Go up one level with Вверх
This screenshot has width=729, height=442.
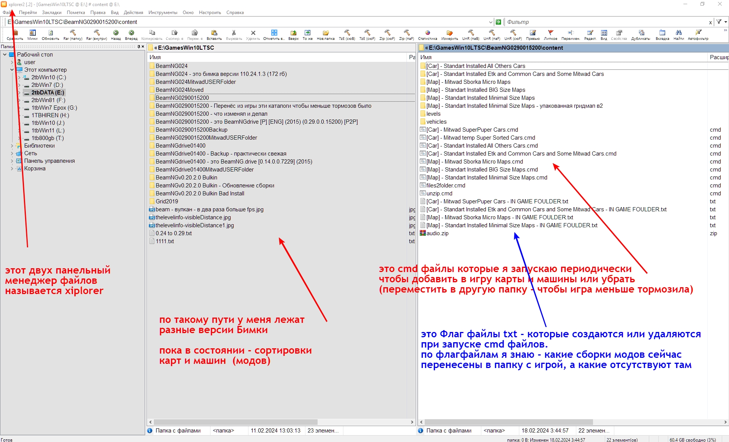tap(293, 35)
